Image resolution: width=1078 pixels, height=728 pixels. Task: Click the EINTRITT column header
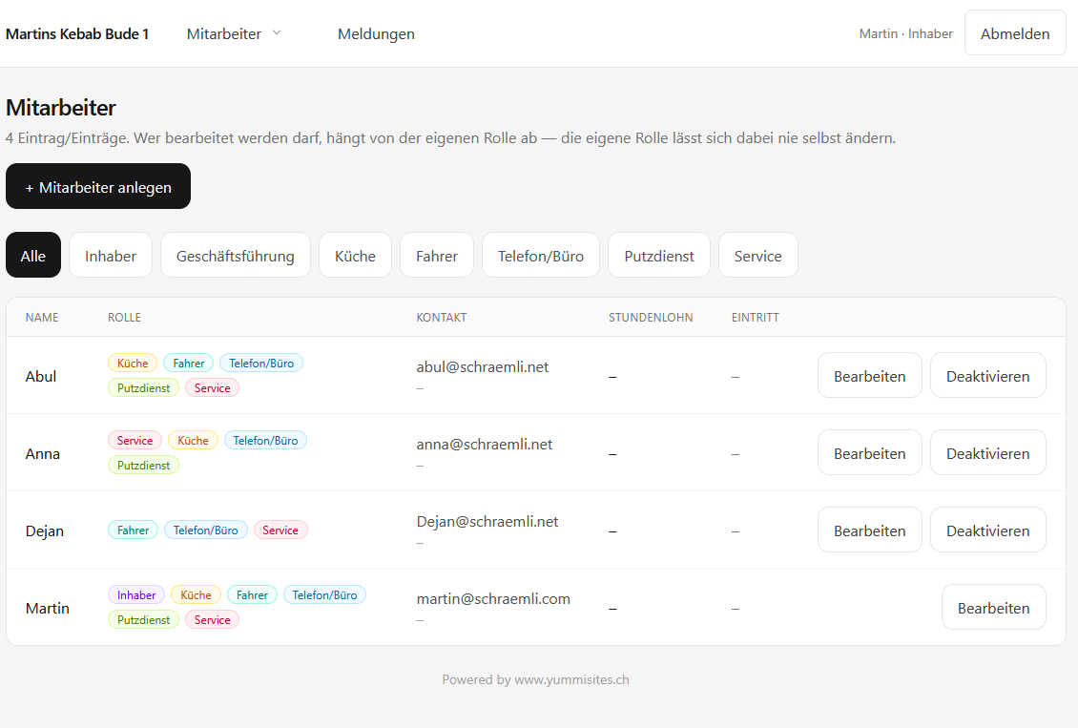pos(755,317)
